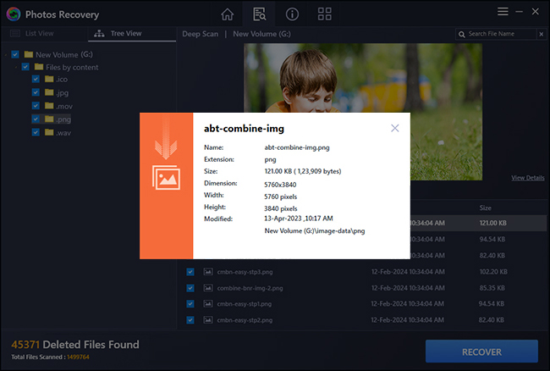Click the .jpg folder icon
Viewport: 550px width, 371px height.
49,92
